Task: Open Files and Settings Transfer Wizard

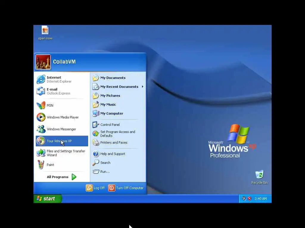Action: pyautogui.click(x=62, y=153)
